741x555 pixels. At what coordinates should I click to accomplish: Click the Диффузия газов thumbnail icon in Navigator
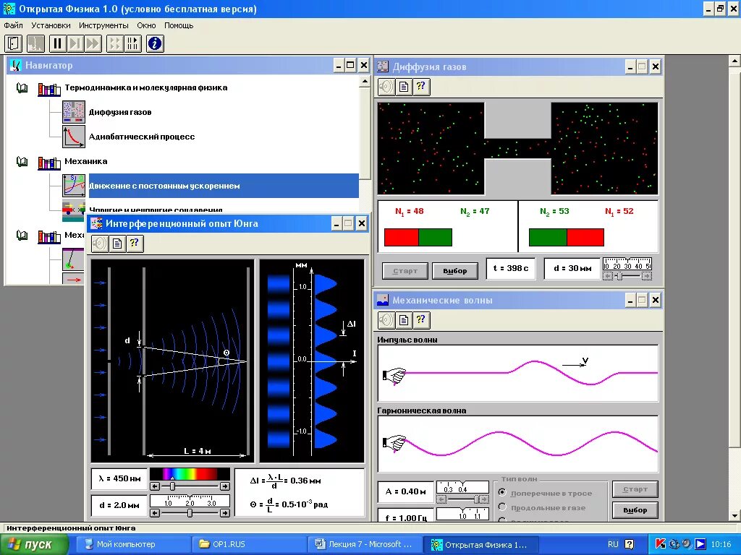click(74, 112)
